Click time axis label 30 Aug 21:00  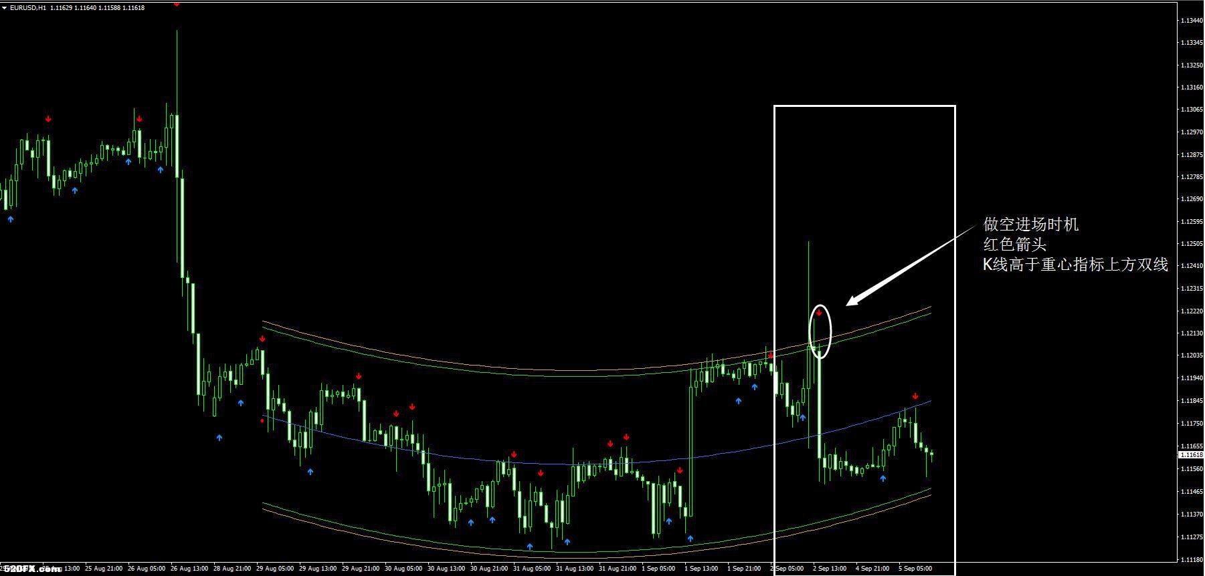coord(489,569)
